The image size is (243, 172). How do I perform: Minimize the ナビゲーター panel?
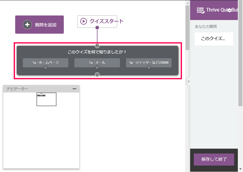[x=74, y=89]
